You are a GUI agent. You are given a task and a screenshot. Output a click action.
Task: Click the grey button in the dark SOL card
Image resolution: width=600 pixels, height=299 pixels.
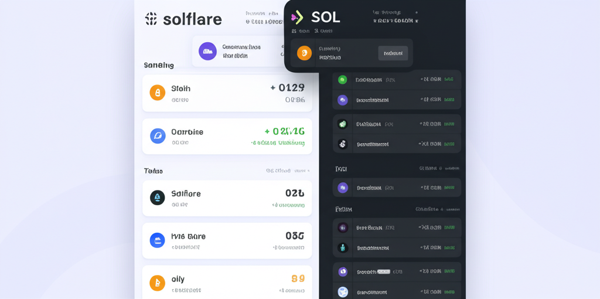pyautogui.click(x=393, y=53)
